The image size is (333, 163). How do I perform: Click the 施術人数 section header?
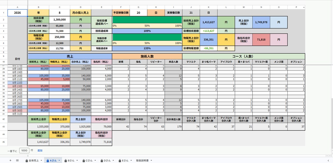click(147, 56)
